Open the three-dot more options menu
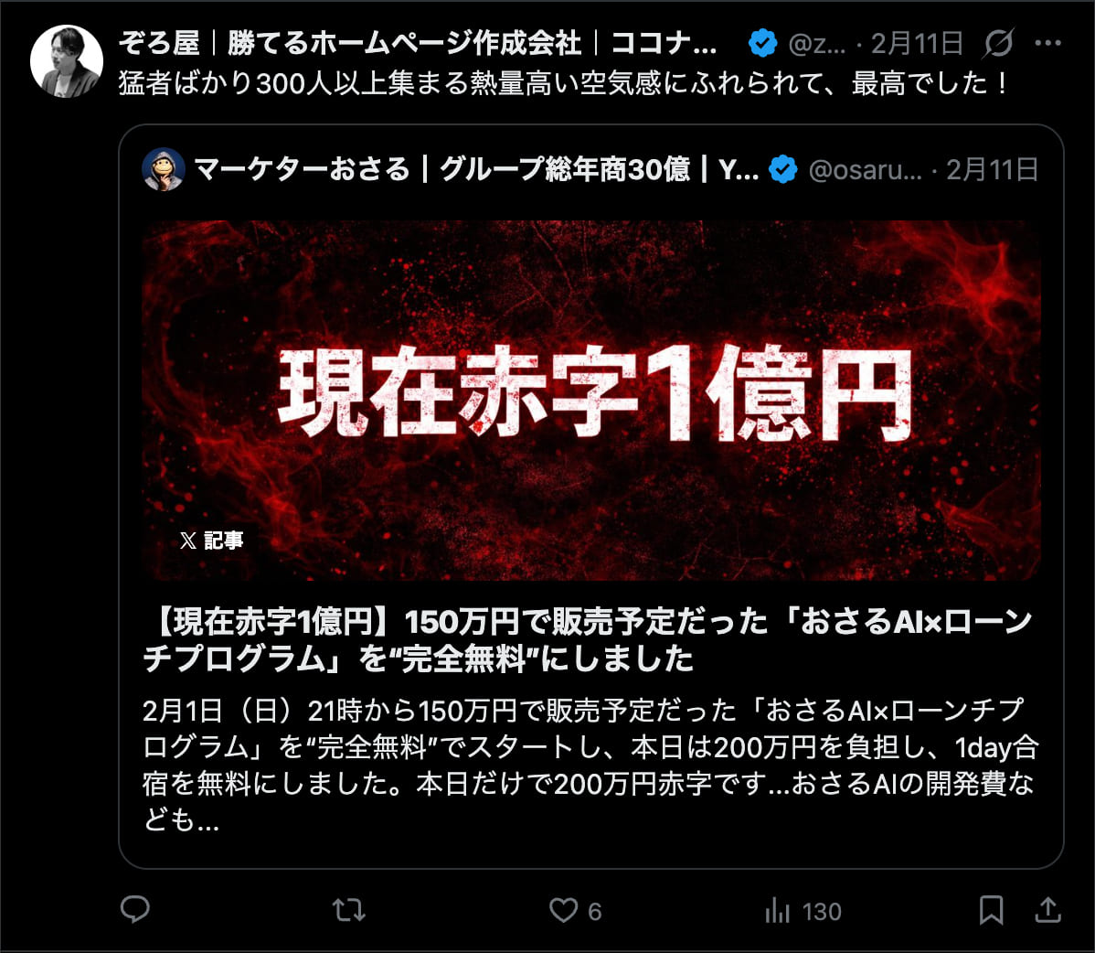 click(1048, 43)
